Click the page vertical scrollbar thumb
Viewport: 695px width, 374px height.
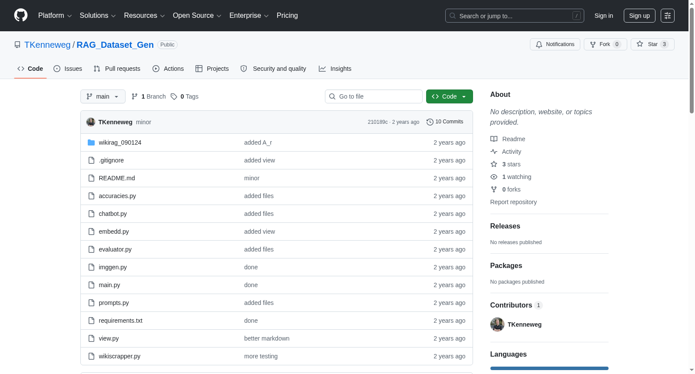692,60
